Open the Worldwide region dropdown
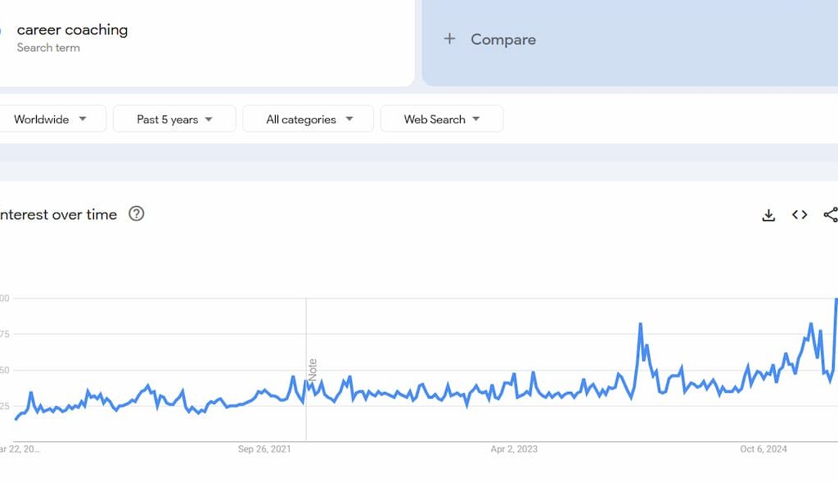The image size is (838, 482). pos(51,119)
